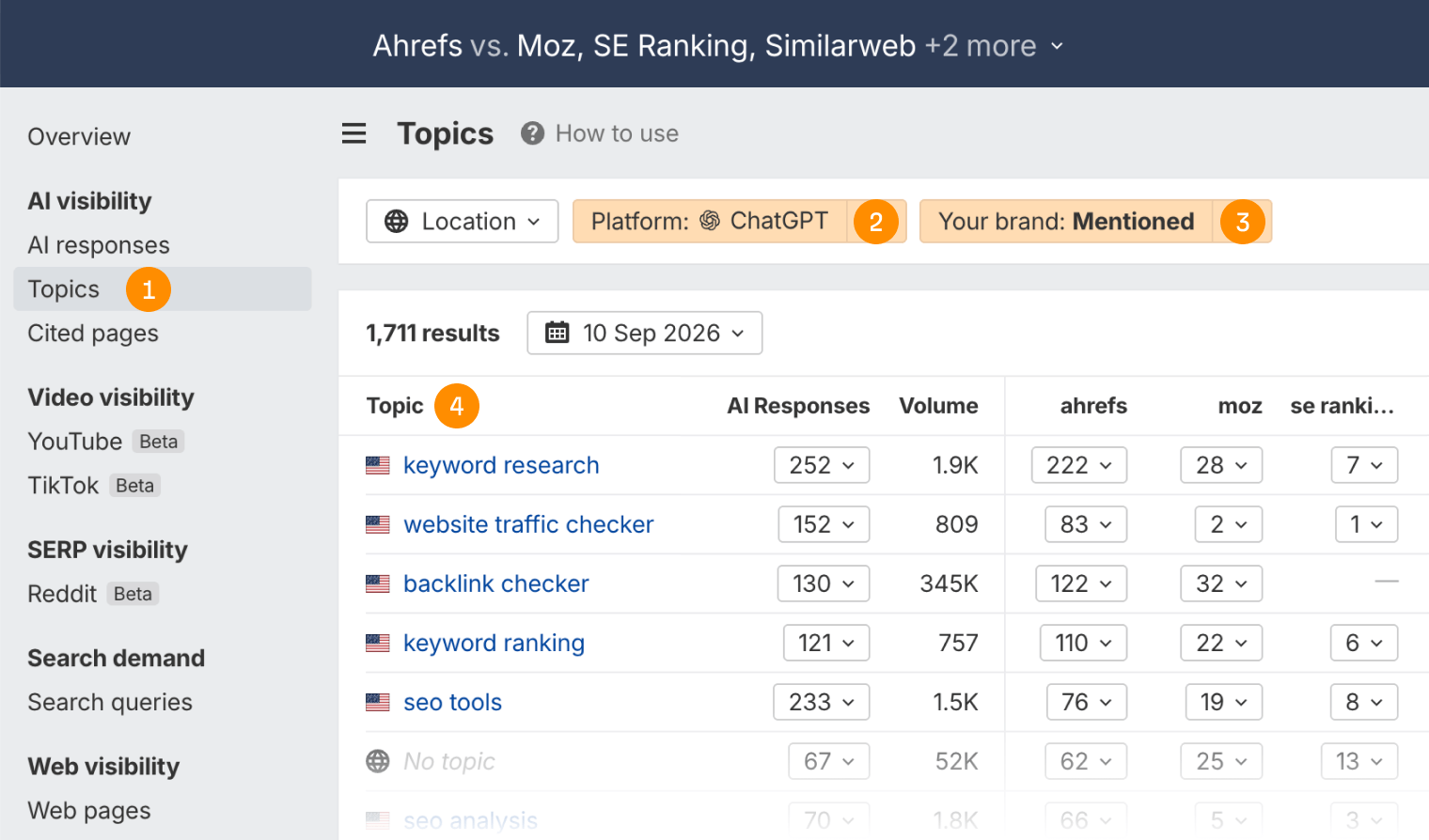This screenshot has height=840, width=1429.
Task: Click the 1,711 results count
Action: tap(432, 333)
